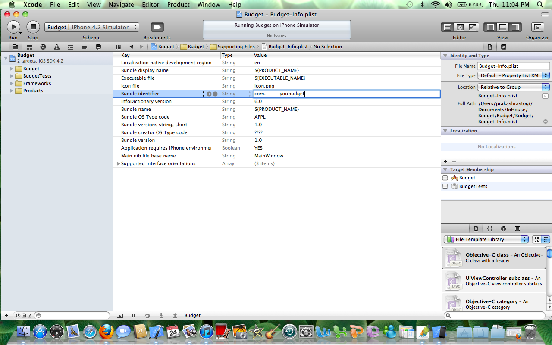
Task: Show the Object library
Action: click(x=504, y=229)
